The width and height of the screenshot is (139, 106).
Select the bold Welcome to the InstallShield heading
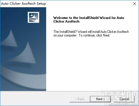(x=89, y=19)
